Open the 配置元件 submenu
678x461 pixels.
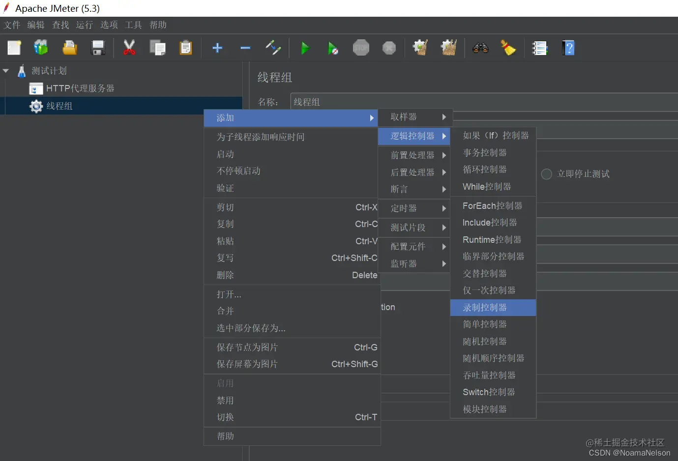click(x=414, y=246)
